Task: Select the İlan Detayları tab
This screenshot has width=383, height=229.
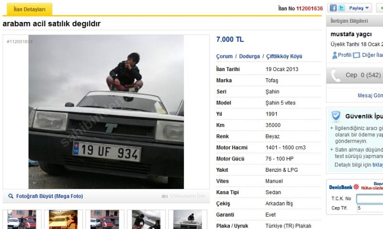Action: 29,9
